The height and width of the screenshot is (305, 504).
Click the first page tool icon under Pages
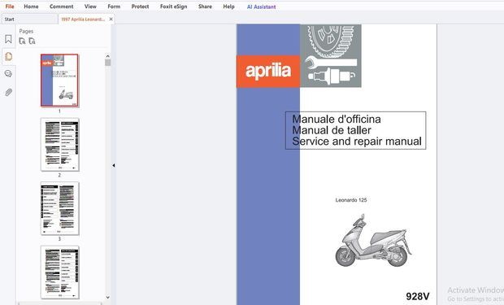pyautogui.click(x=22, y=41)
